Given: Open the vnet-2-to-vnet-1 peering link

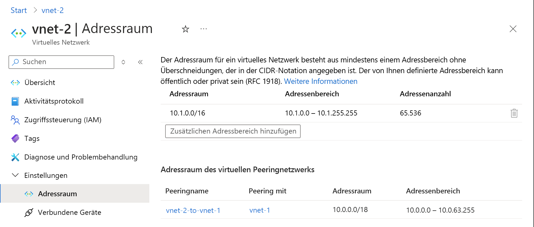Looking at the screenshot, I should [x=193, y=210].
